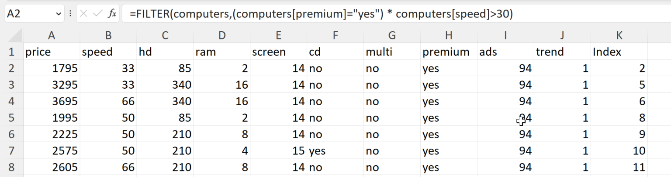
Task: Select column H header
Action: click(x=449, y=36)
